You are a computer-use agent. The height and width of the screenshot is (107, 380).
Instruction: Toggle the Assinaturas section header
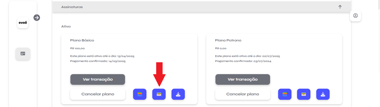[x=202, y=7]
